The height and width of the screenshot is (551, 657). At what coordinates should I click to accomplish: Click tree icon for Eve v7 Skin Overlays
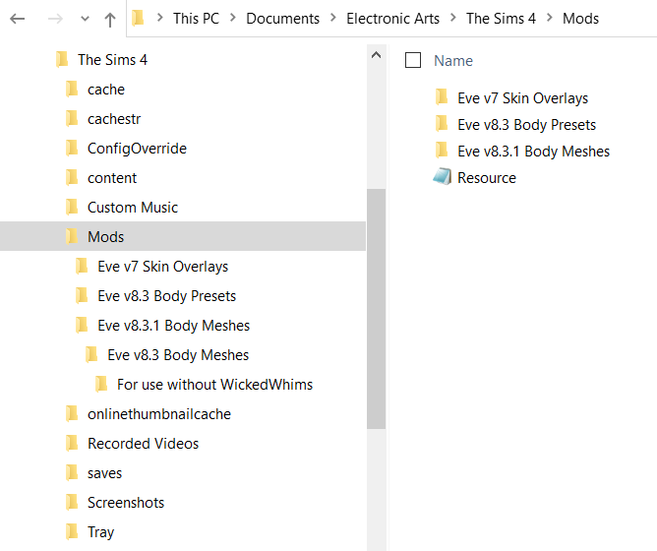tap(82, 266)
